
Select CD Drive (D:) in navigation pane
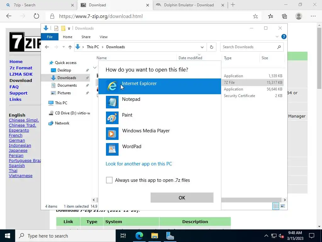click(69, 113)
